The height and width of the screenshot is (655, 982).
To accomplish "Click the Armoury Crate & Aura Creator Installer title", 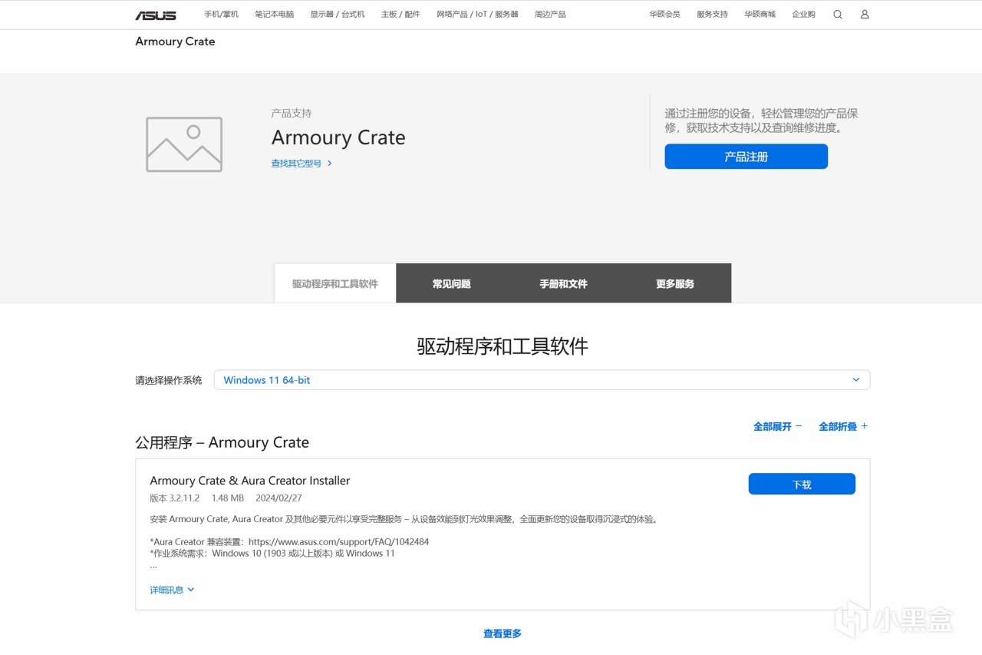I will pos(250,481).
